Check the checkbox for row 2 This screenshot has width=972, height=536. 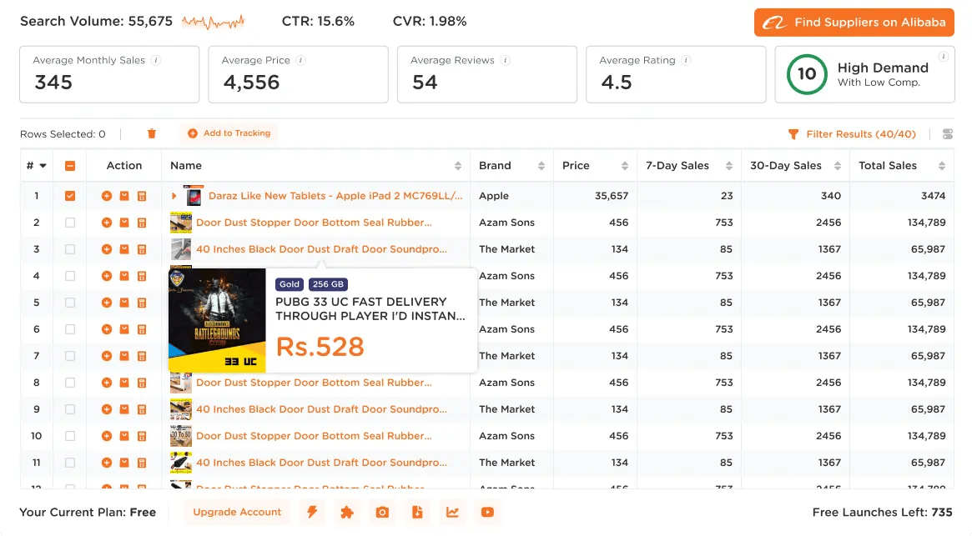(70, 222)
